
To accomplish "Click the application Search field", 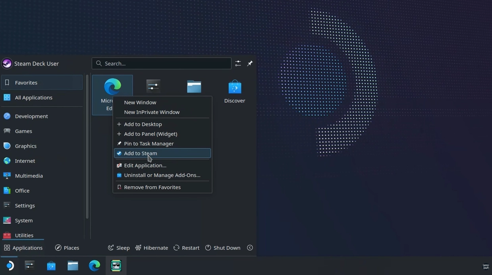I will click(162, 63).
